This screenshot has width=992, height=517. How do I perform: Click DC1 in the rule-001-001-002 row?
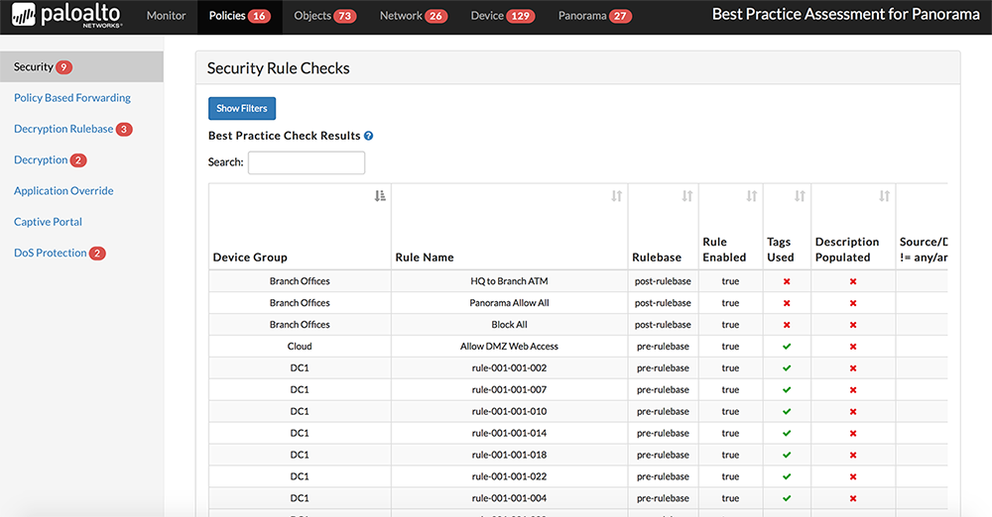pos(300,367)
